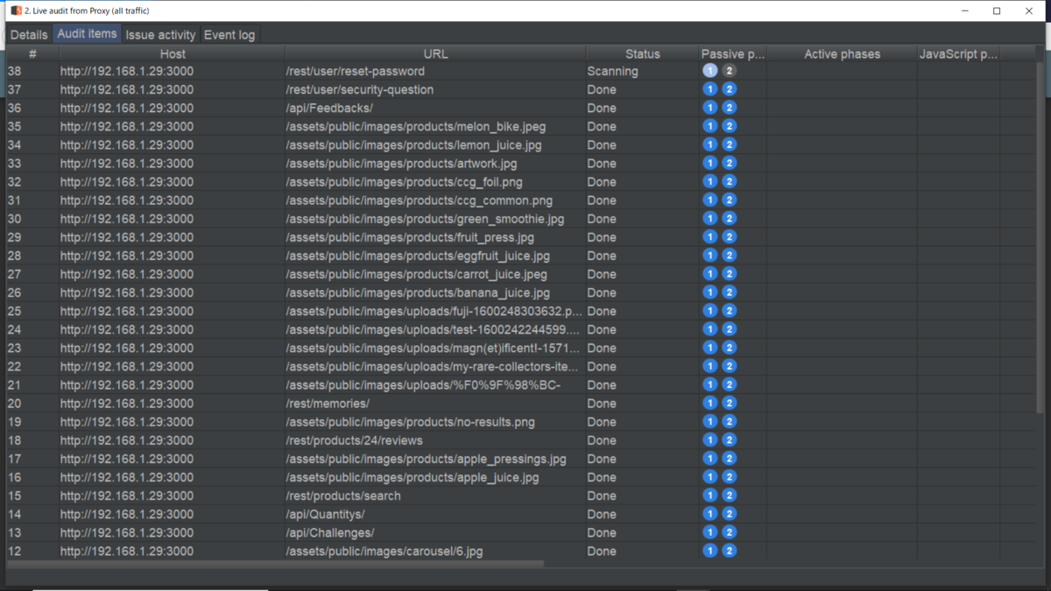Image resolution: width=1051 pixels, height=591 pixels.
Task: Sort by the Active phases column header
Action: (x=842, y=53)
